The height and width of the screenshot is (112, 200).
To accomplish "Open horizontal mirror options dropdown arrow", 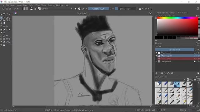I will (142, 9).
